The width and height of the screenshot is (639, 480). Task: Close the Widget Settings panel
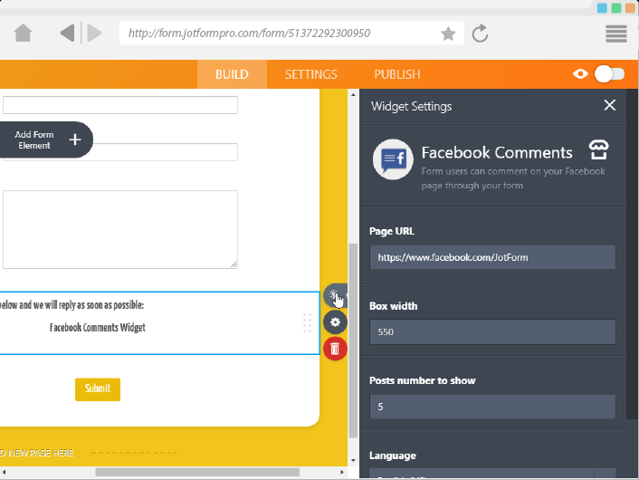coord(610,106)
